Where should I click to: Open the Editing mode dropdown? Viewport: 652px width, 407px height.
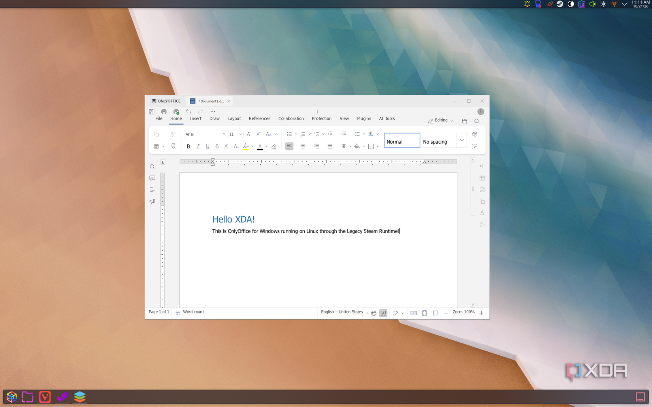[x=440, y=120]
